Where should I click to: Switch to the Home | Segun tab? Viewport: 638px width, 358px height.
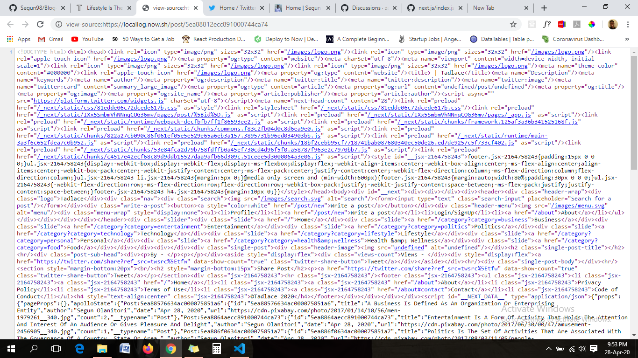[303, 8]
